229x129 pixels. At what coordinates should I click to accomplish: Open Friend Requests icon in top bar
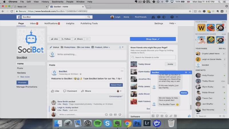(153, 17)
